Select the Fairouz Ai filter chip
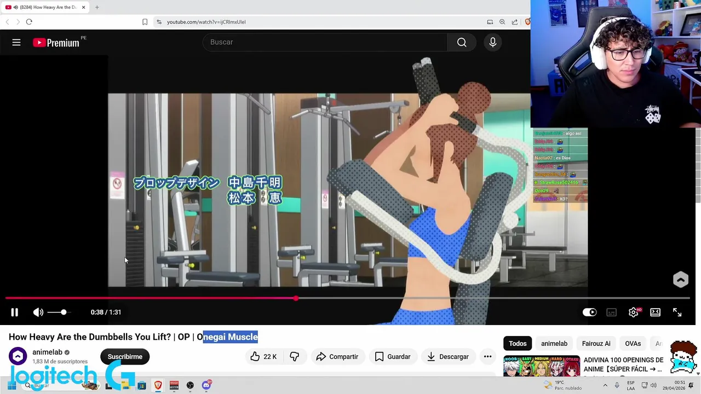701x394 pixels. [596, 344]
